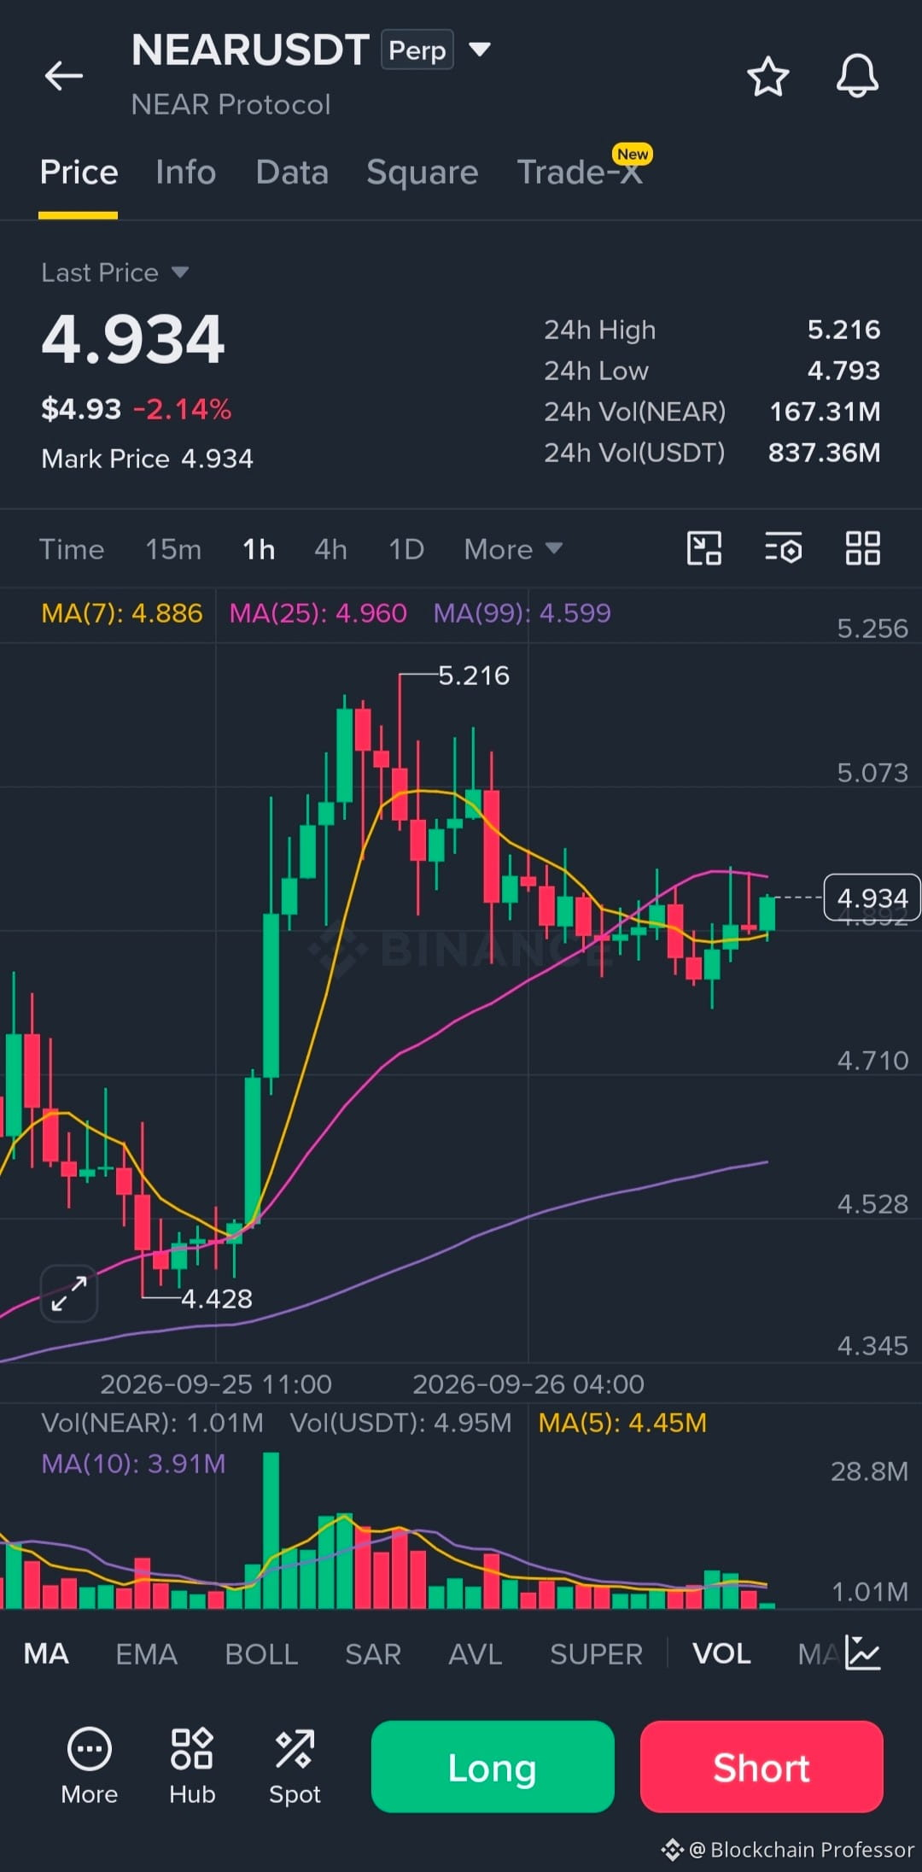This screenshot has width=922, height=1872.
Task: Expand chart to fullscreen with arrows icon
Action: [x=69, y=1294]
